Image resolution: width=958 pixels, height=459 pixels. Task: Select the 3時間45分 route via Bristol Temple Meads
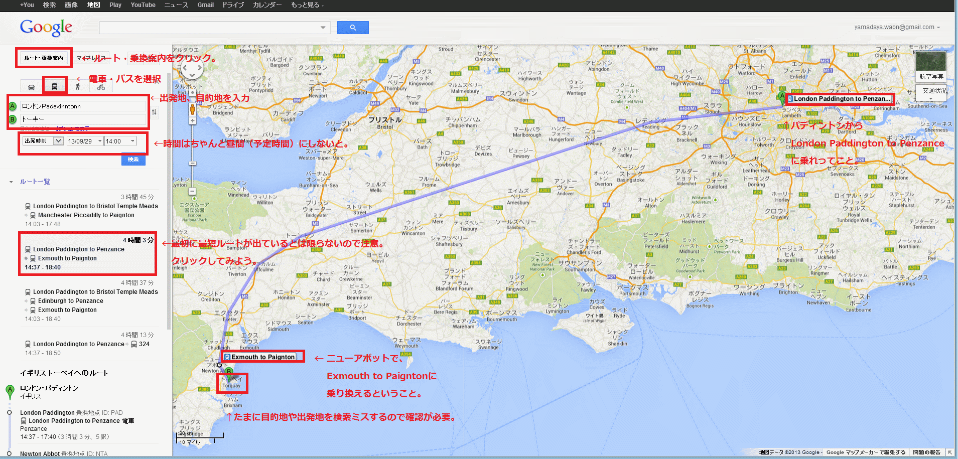[89, 211]
